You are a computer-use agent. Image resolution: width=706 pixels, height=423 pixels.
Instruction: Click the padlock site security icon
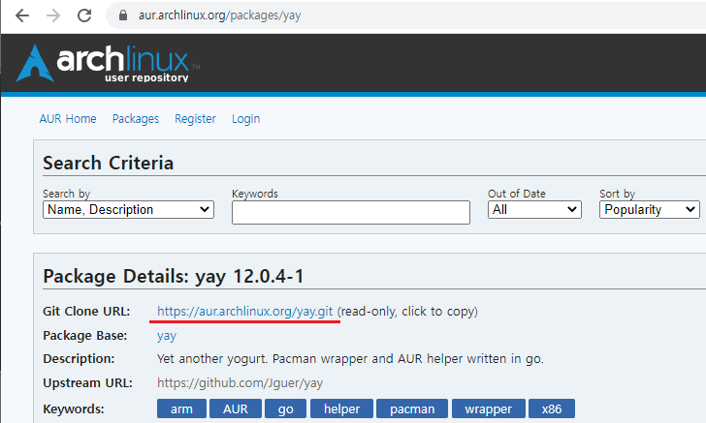coord(123,15)
